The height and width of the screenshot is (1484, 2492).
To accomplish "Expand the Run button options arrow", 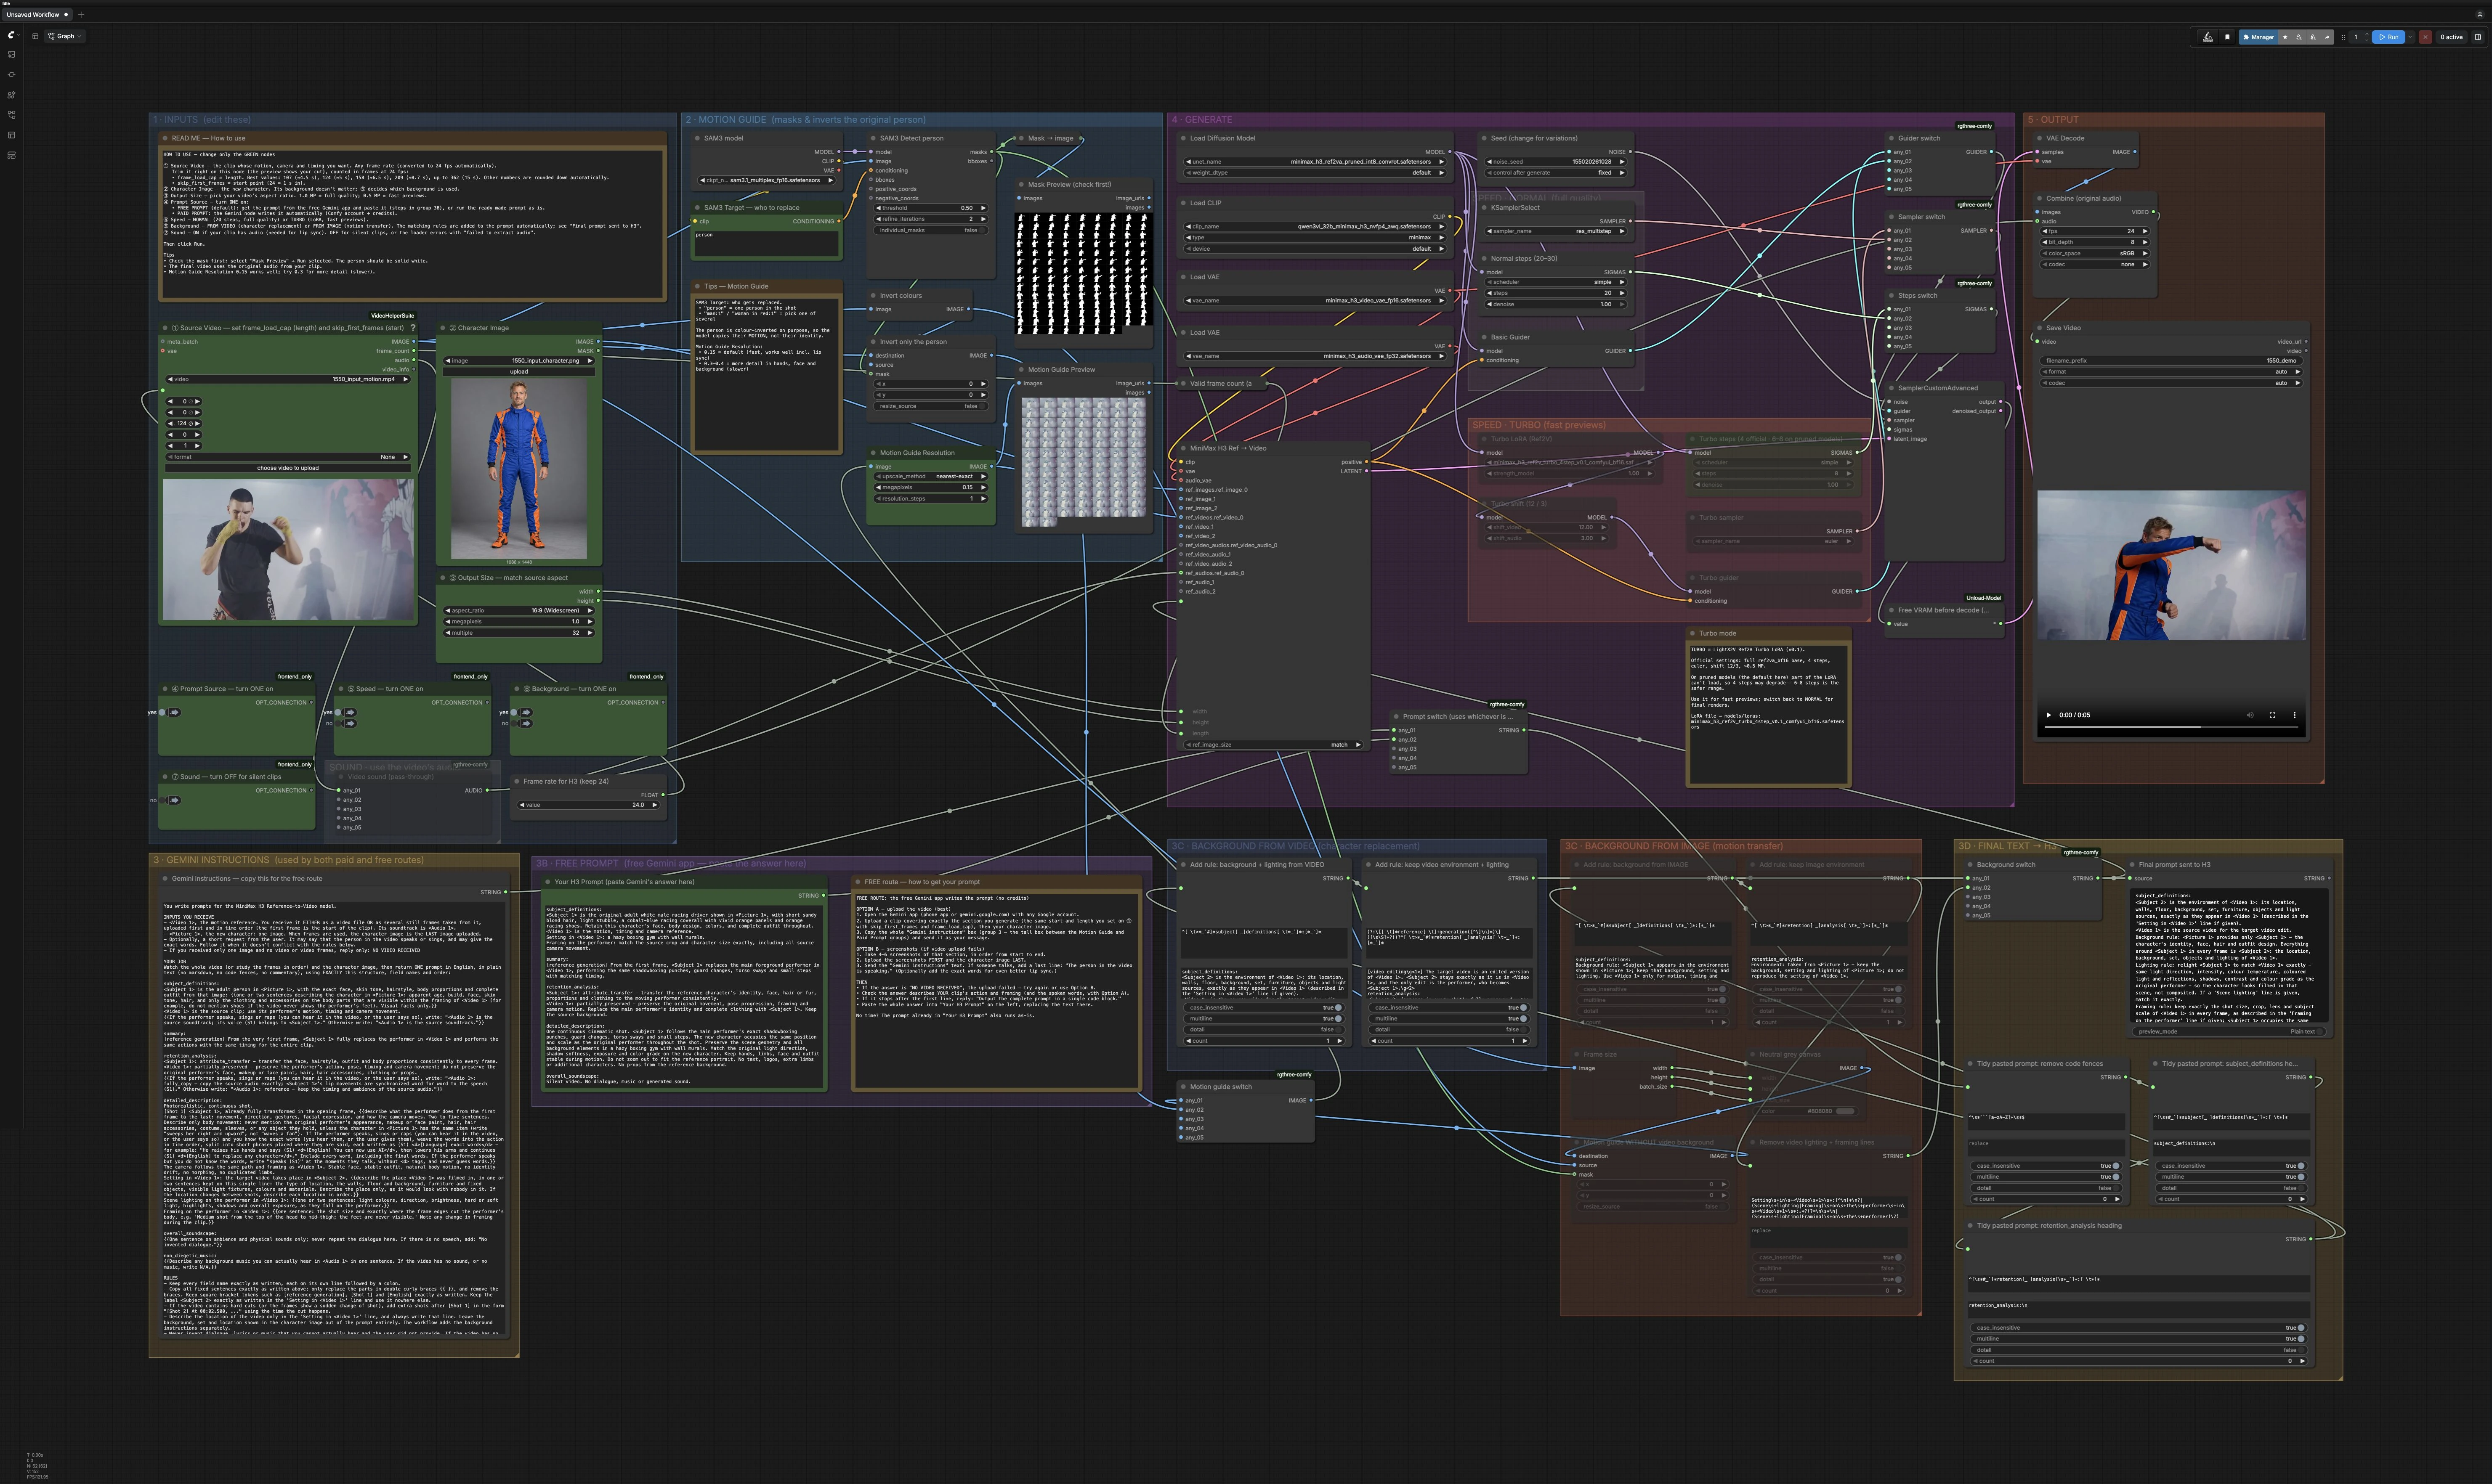I will pyautogui.click(x=2410, y=37).
